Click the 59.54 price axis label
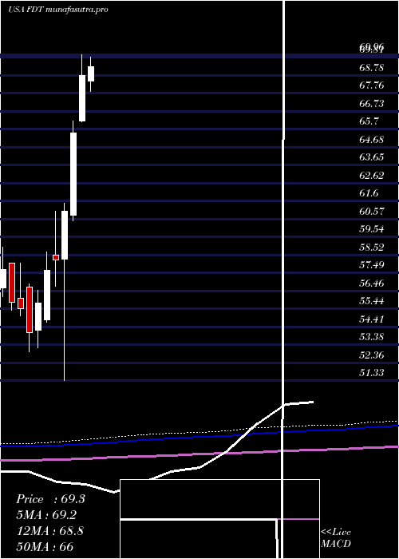 tap(372, 229)
